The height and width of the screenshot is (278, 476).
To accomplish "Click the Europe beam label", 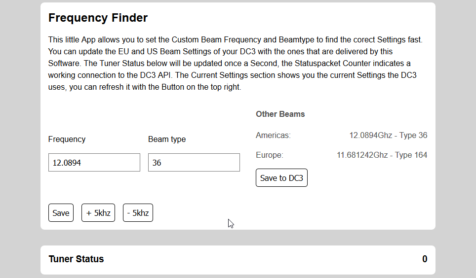I will [x=269, y=155].
